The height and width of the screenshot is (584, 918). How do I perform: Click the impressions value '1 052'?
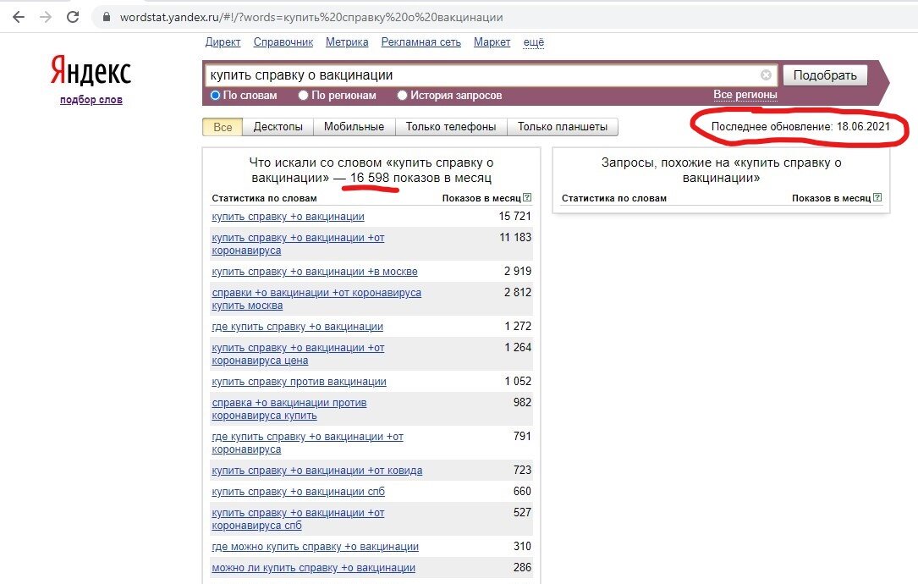click(x=518, y=382)
